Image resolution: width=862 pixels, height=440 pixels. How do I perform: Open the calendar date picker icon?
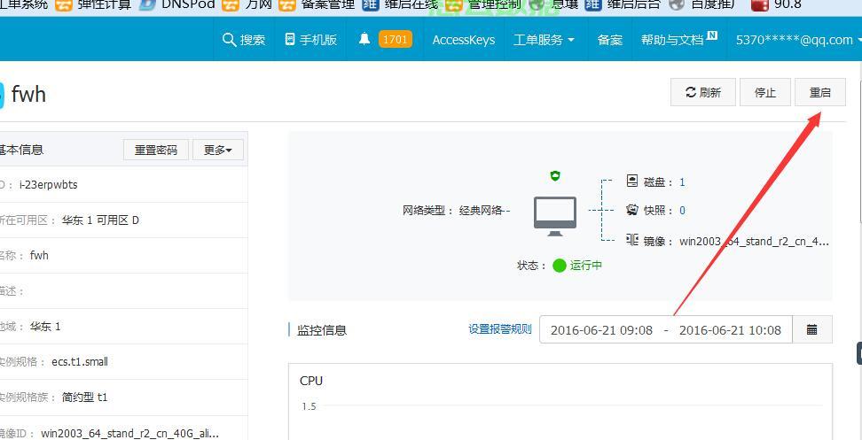tap(812, 329)
